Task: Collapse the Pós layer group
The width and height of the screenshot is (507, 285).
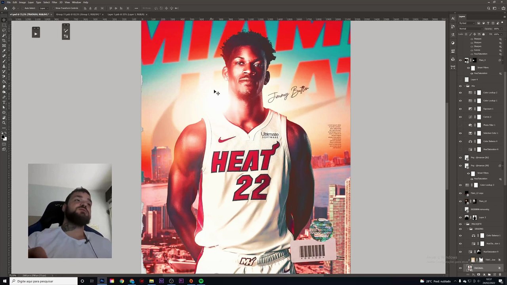Action: pyautogui.click(x=465, y=86)
